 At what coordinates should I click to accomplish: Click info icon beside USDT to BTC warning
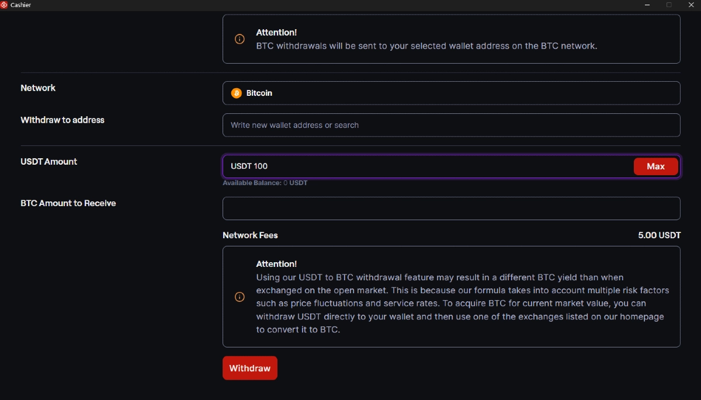pos(240,297)
